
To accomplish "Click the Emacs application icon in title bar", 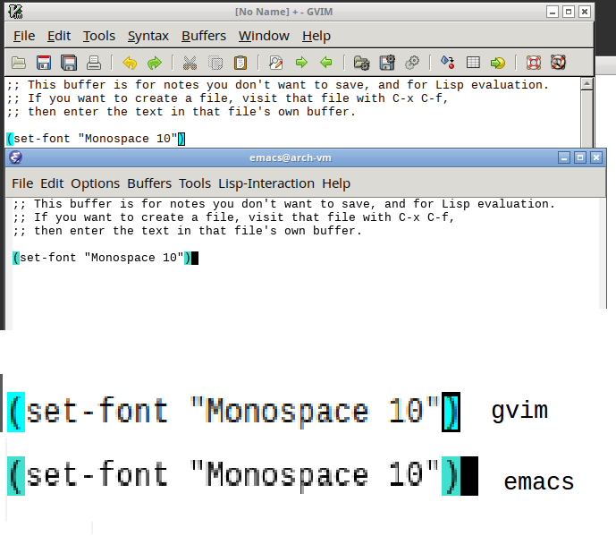I will click(16, 157).
